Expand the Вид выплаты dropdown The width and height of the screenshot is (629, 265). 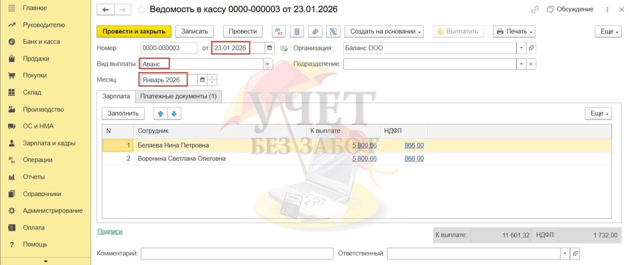pos(268,64)
